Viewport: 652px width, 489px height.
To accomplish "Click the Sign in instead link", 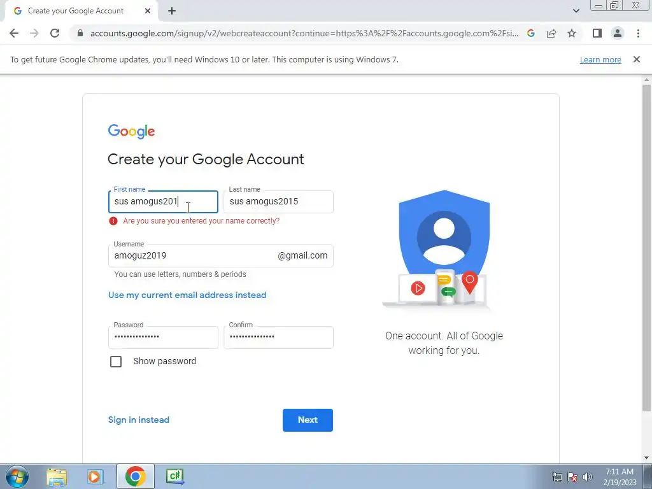I will tap(138, 420).
